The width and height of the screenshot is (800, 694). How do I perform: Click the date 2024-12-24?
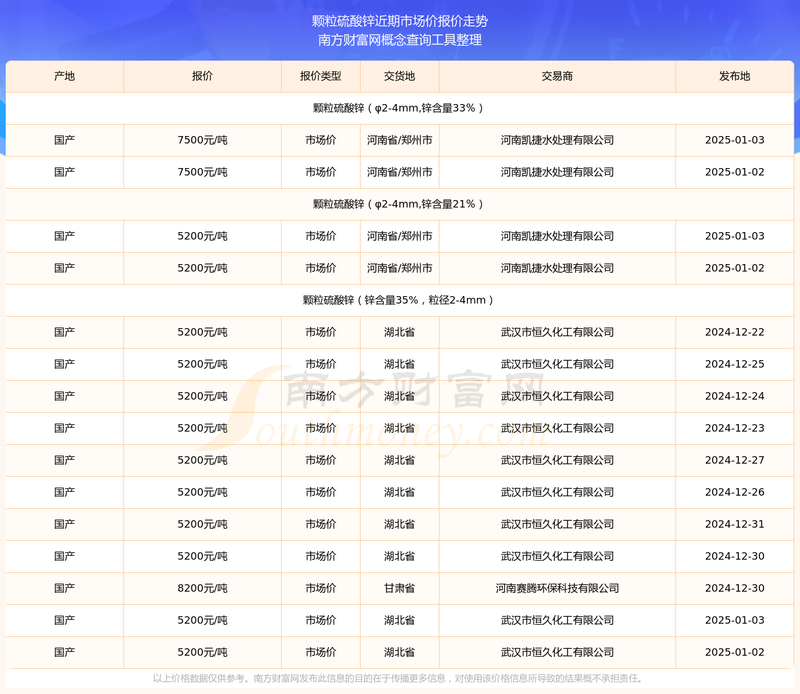[x=734, y=396]
